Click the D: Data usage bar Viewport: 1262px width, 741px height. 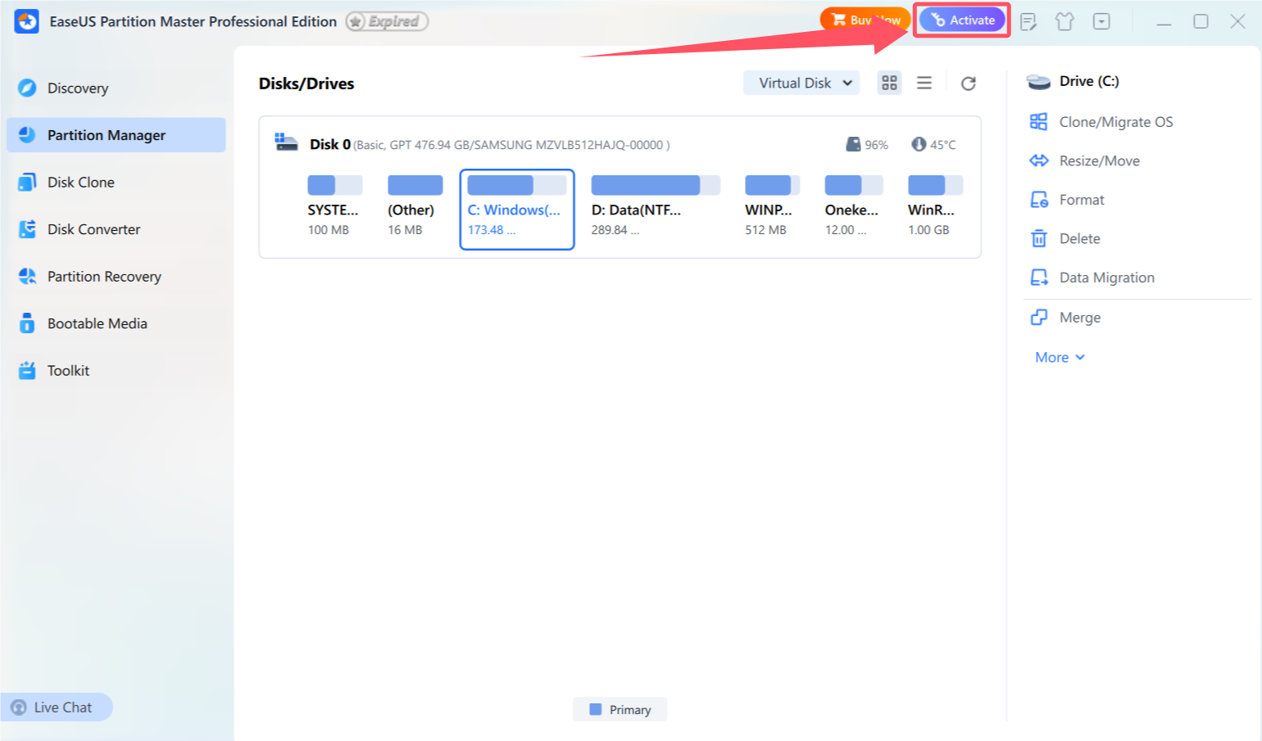point(656,185)
